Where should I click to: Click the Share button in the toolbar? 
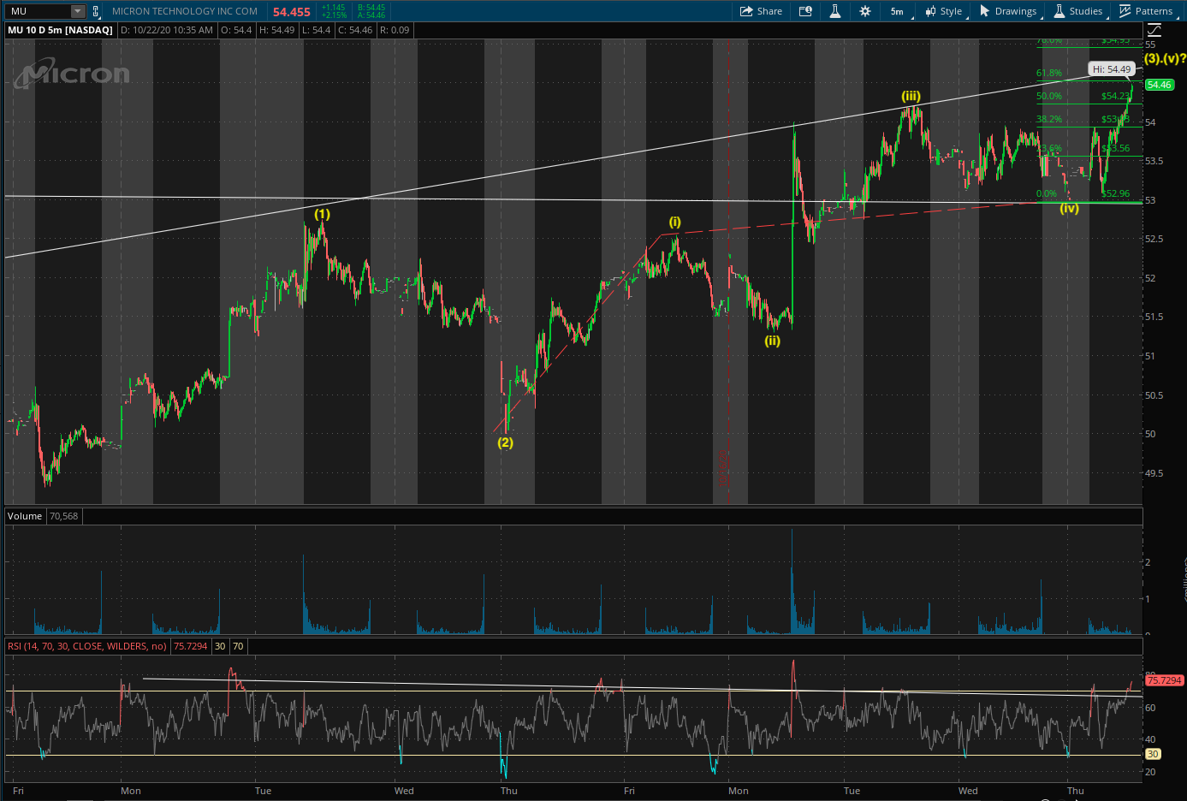(761, 11)
